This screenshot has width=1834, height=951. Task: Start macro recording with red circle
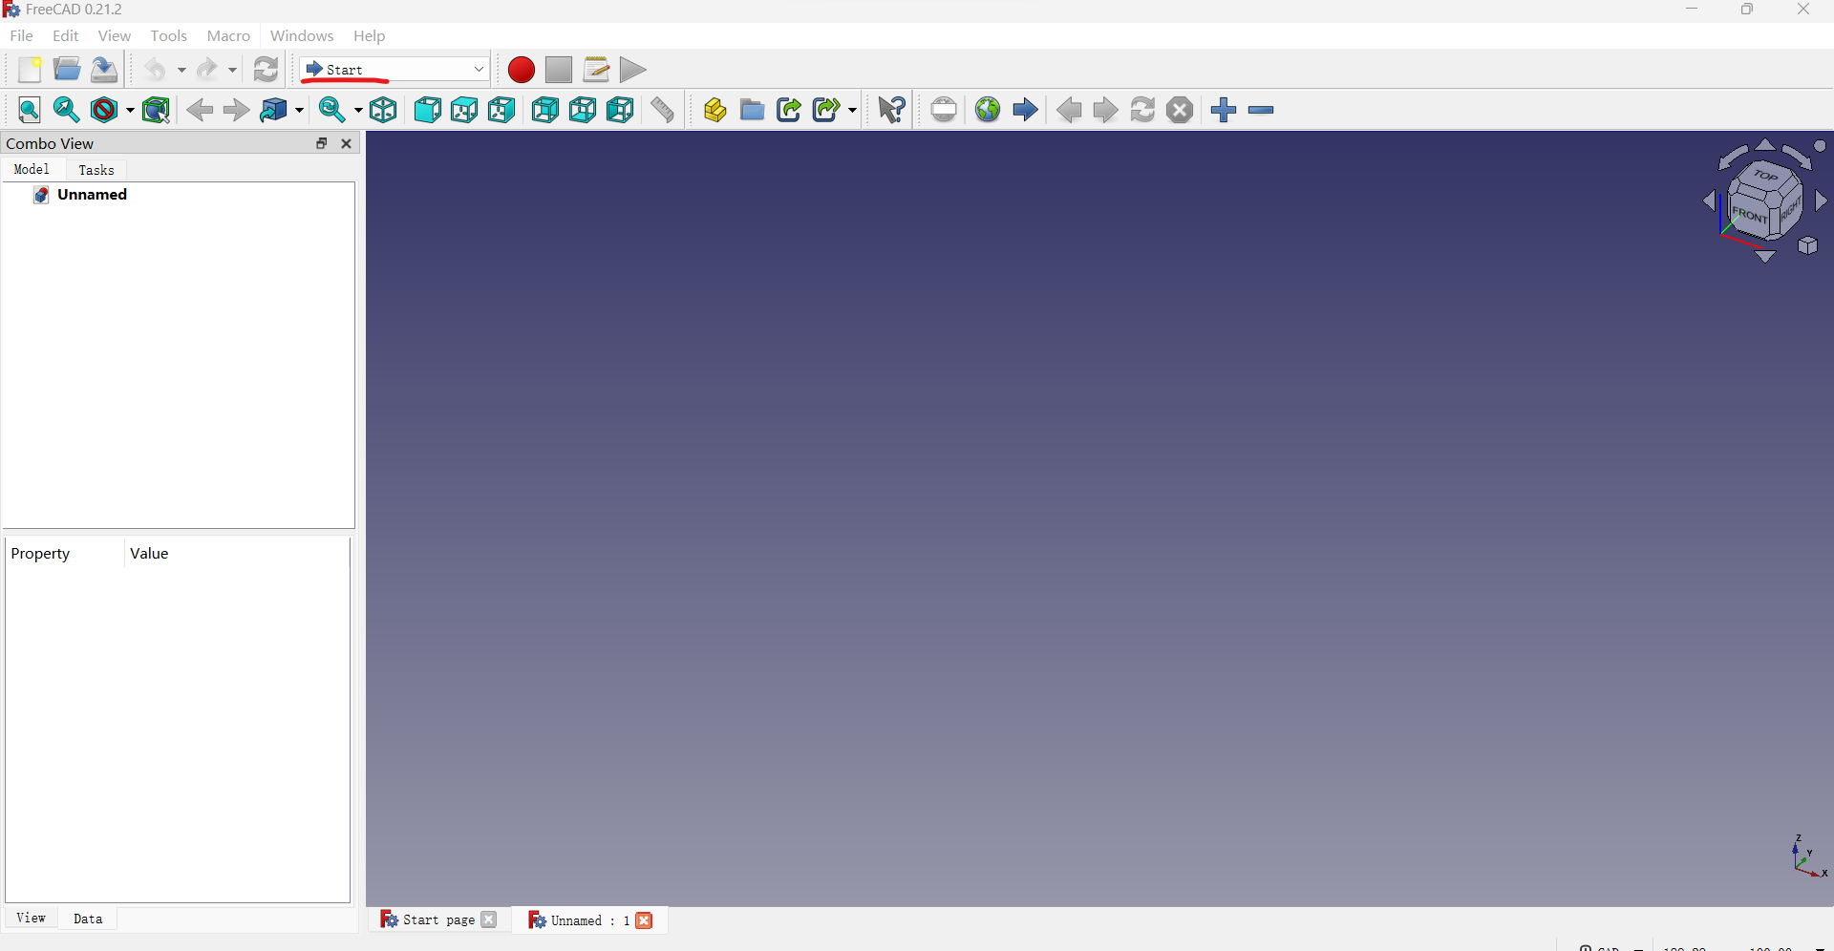(522, 70)
